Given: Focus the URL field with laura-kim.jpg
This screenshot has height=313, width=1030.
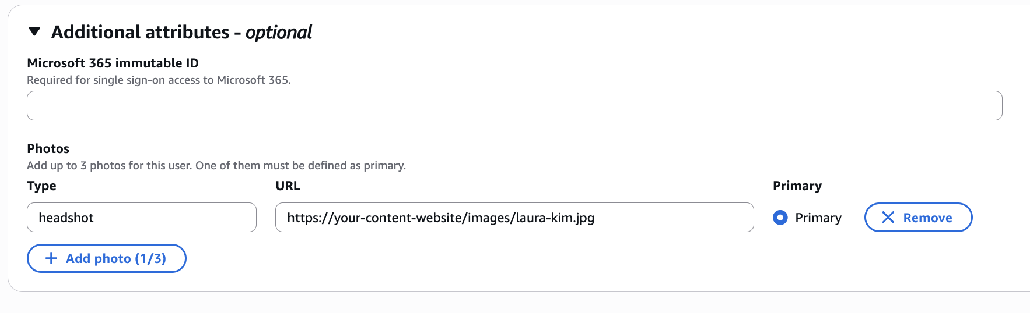Looking at the screenshot, I should click(x=514, y=218).
